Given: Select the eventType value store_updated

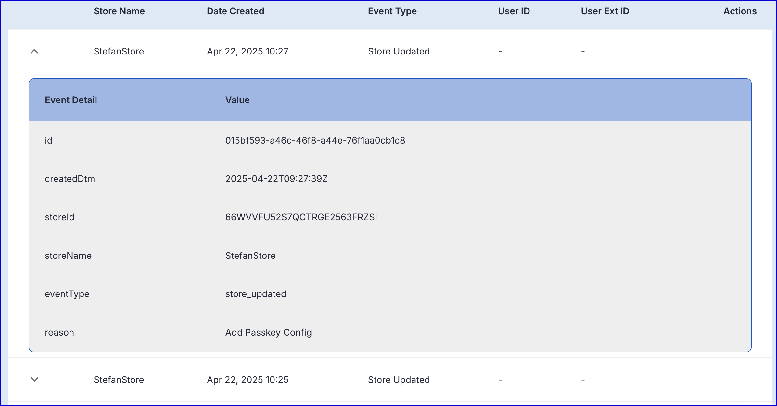Looking at the screenshot, I should click(256, 294).
